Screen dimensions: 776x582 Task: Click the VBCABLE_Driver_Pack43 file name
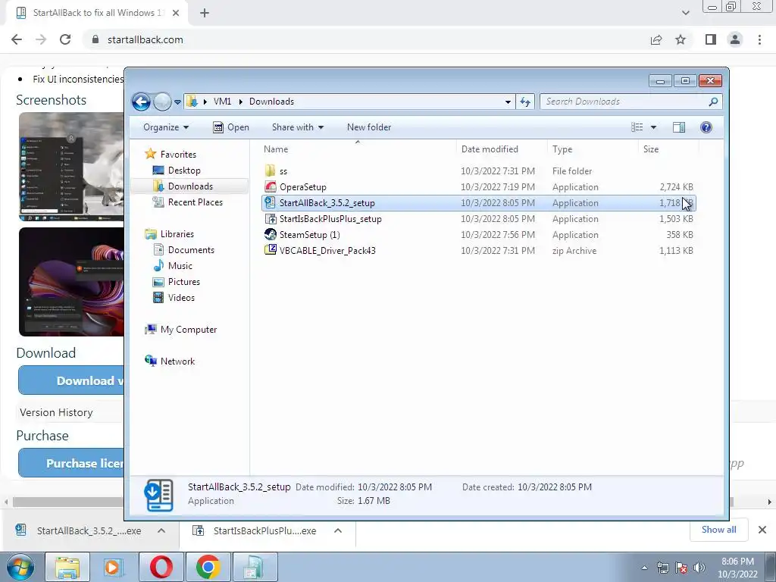327,250
